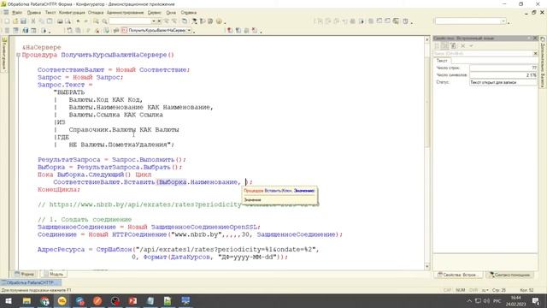
Task: Click the red X syntax check icon
Action: tap(97, 31)
